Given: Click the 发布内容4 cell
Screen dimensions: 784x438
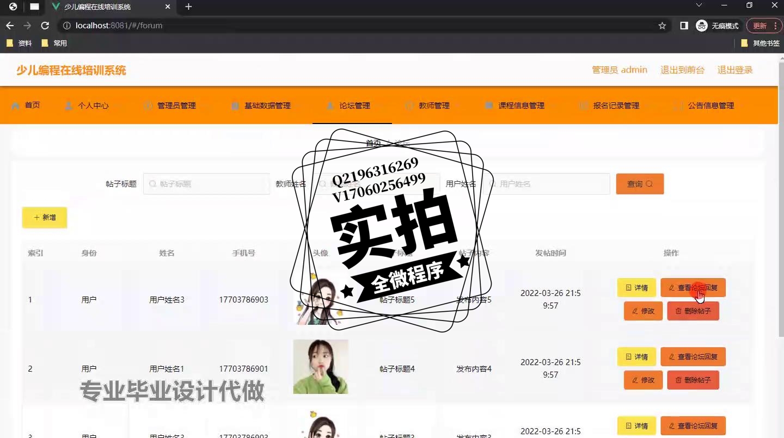Looking at the screenshot, I should coord(474,369).
